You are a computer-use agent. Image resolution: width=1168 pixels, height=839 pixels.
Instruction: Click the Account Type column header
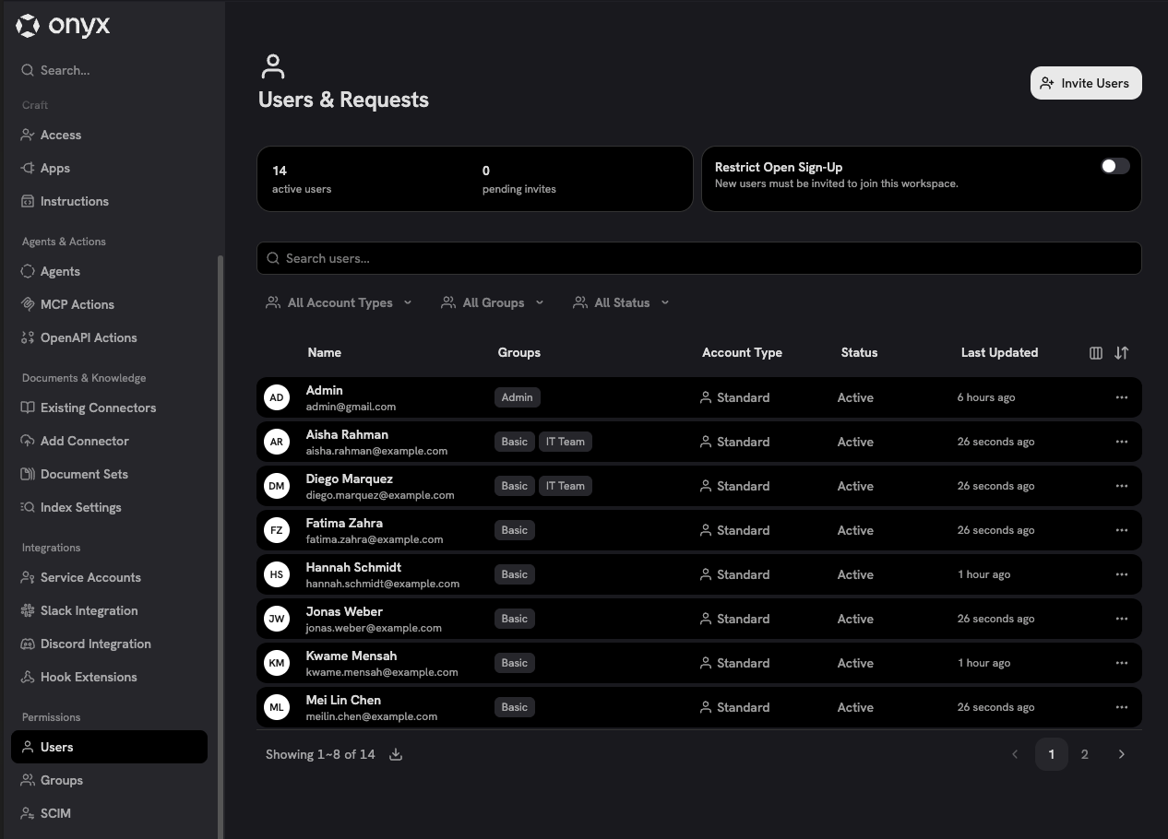(742, 352)
